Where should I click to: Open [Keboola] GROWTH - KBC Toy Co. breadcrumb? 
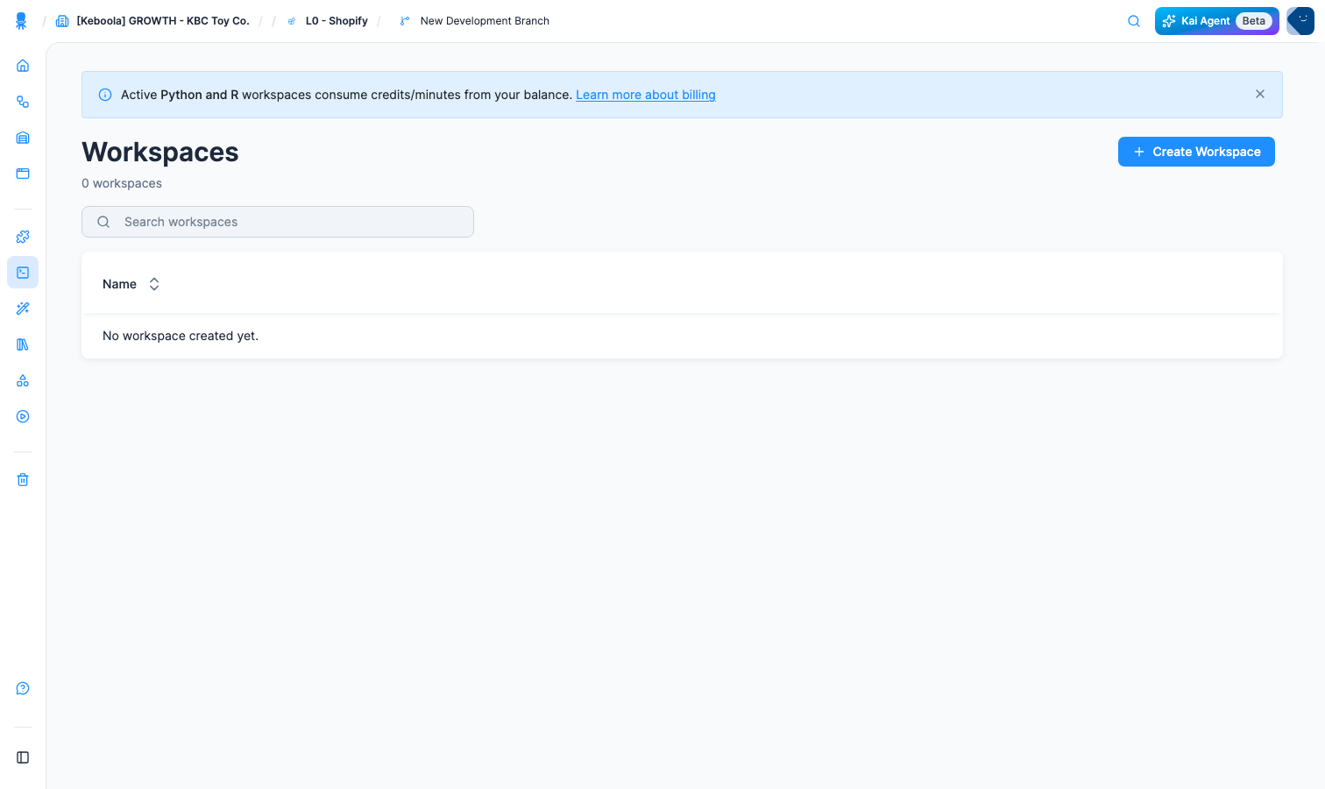pos(153,21)
